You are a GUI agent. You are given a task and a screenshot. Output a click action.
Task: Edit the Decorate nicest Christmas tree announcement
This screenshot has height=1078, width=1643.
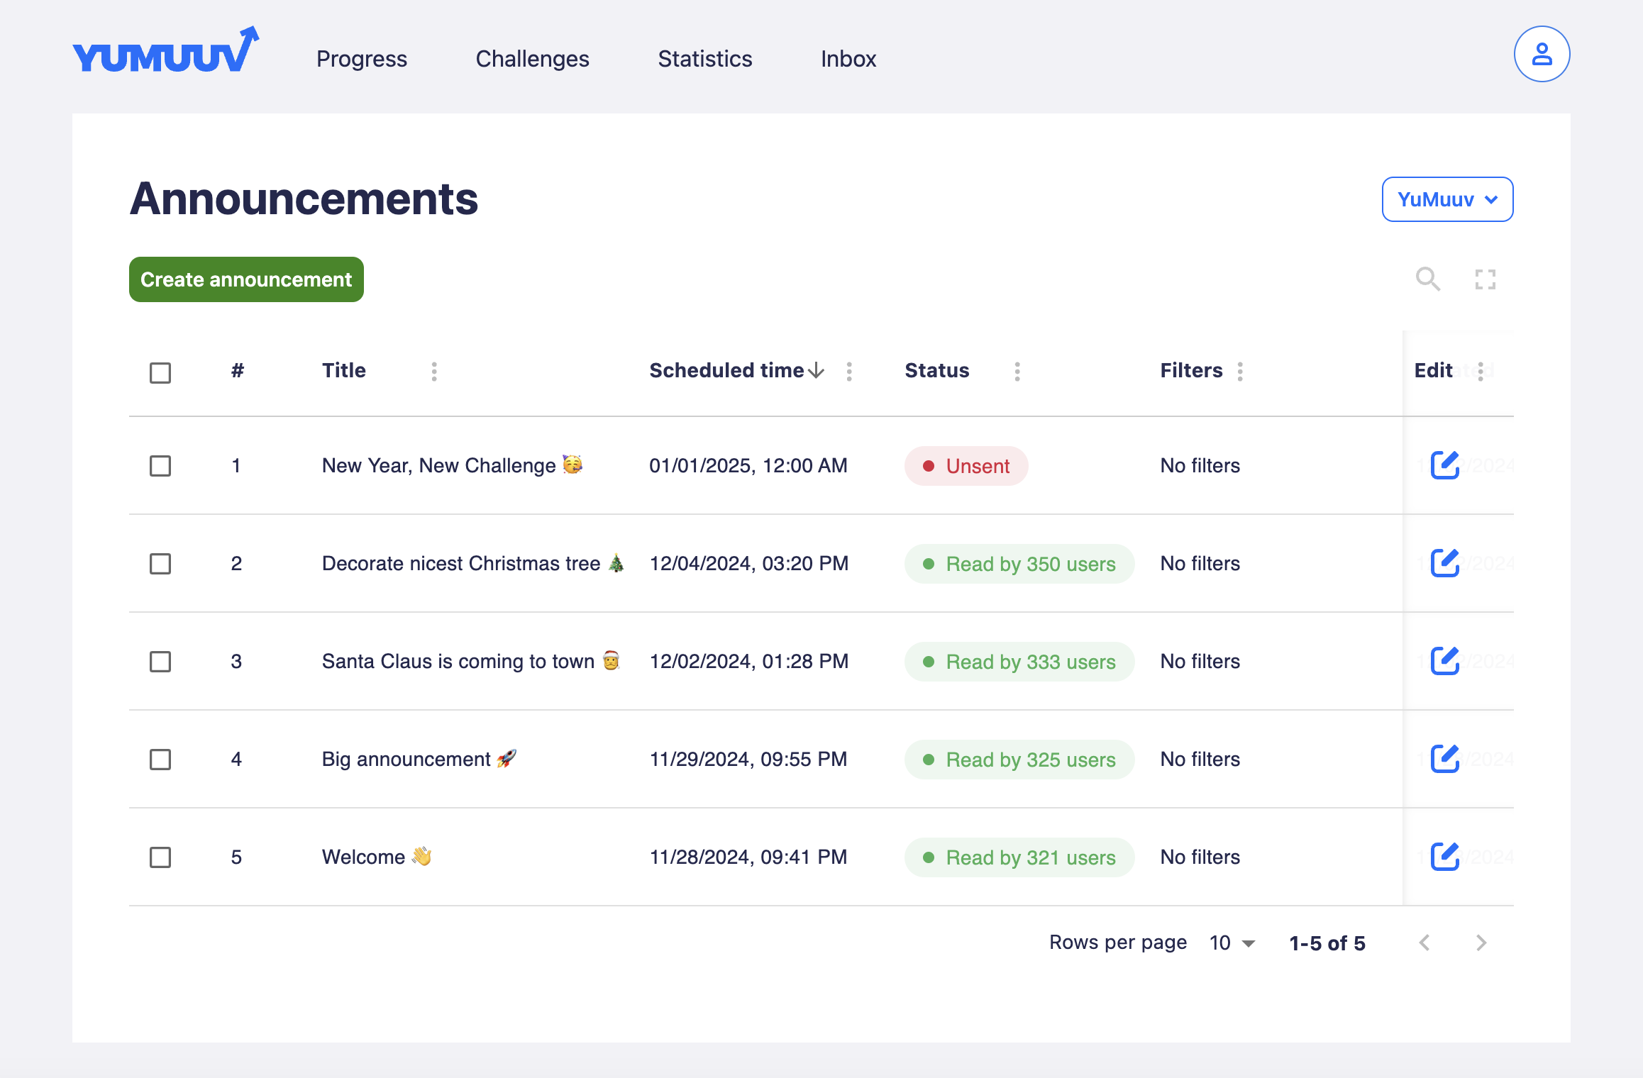point(1444,563)
